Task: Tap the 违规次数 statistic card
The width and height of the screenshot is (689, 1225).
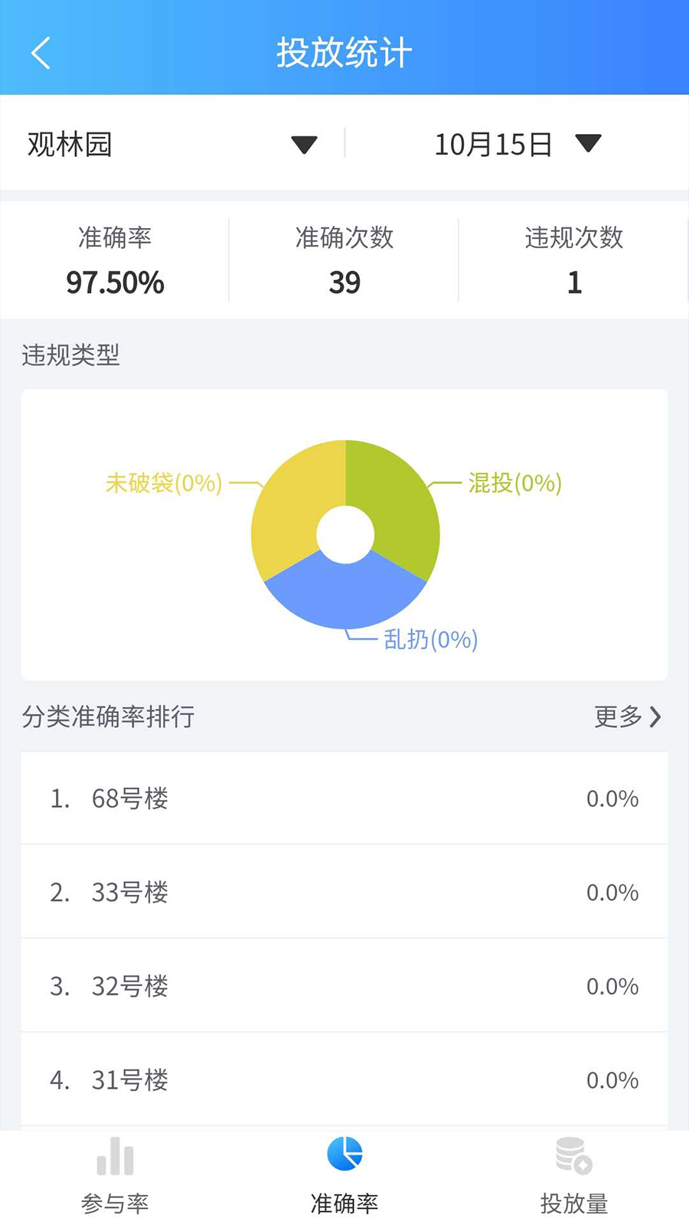Action: [573, 260]
